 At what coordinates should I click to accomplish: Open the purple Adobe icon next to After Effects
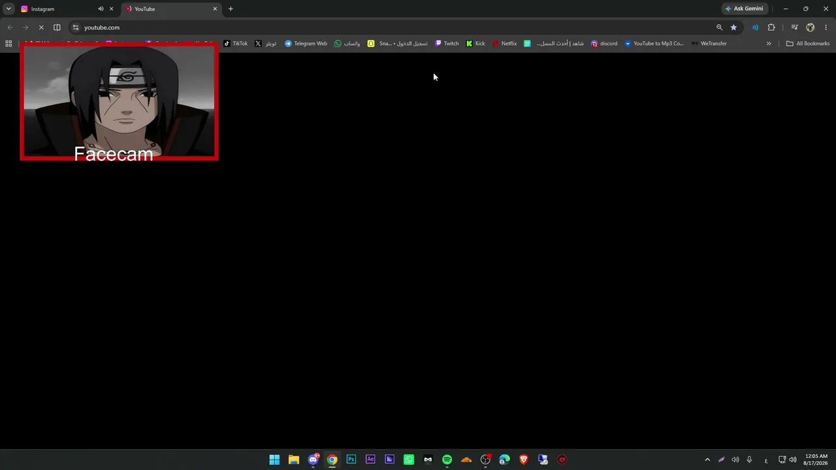point(389,460)
